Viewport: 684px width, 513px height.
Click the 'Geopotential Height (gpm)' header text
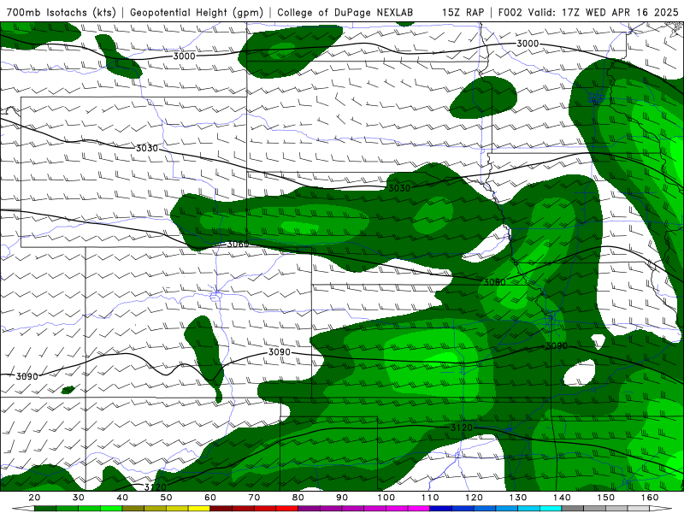[x=197, y=12]
